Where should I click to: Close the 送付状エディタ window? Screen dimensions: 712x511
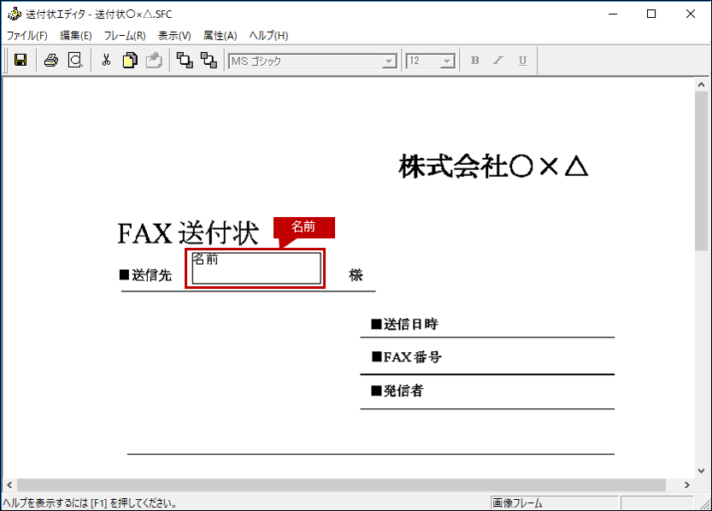(691, 14)
